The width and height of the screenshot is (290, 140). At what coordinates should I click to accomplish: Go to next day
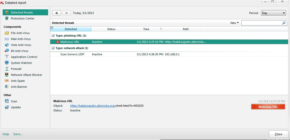click(67, 13)
